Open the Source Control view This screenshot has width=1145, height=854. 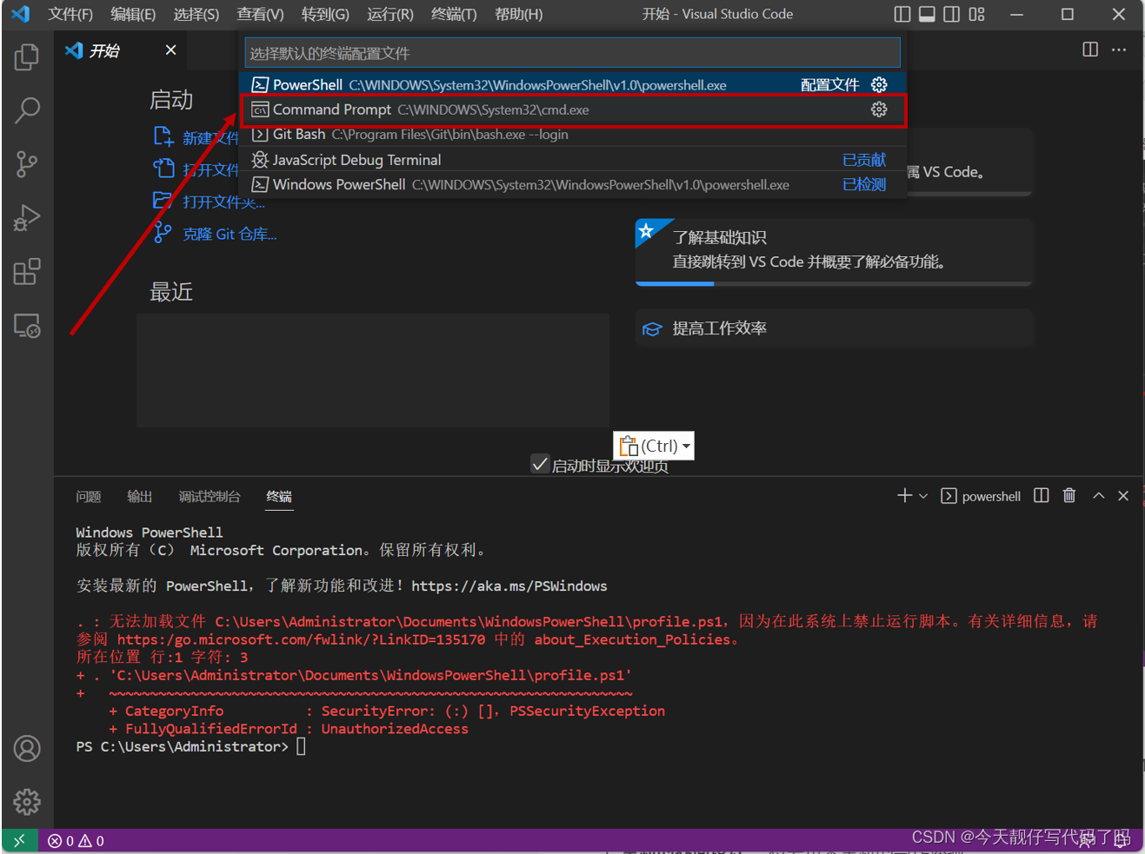[x=27, y=164]
